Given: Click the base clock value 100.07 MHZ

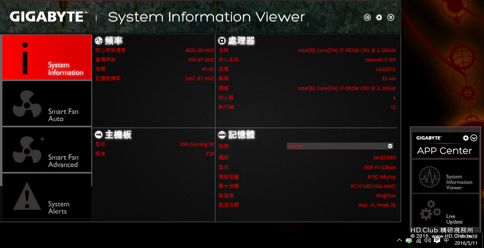Looking at the screenshot, I should click(x=201, y=60).
